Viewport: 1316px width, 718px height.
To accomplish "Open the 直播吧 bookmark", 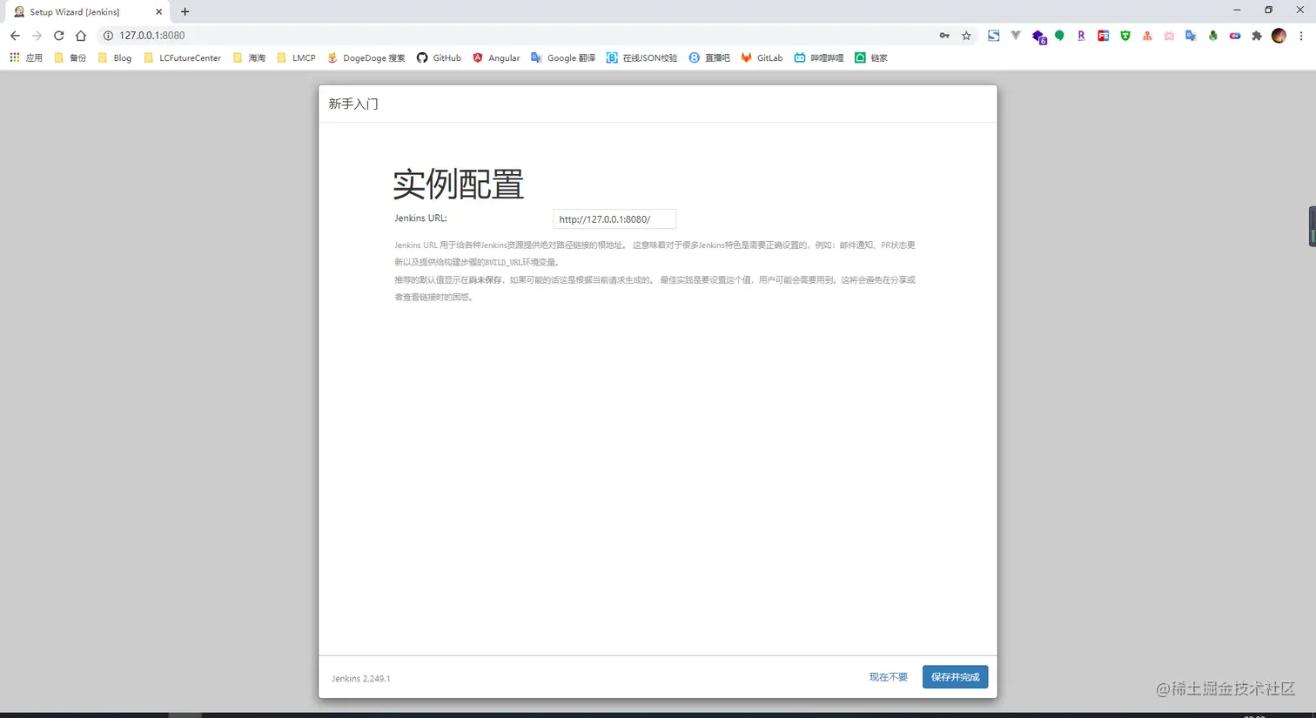I will pyautogui.click(x=709, y=57).
